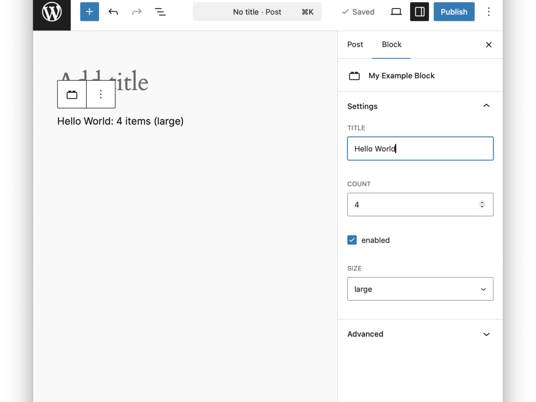This screenshot has height=402, width=536.
Task: Click the Count stepper arrows
Action: coord(482,205)
